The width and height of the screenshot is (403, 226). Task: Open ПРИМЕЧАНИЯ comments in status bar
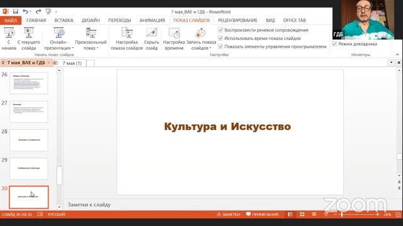[262, 214]
